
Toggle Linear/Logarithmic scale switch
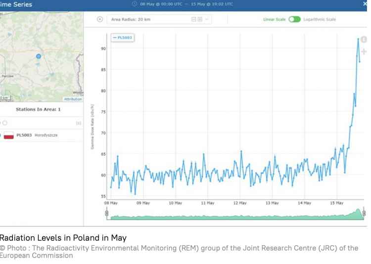coord(295,19)
